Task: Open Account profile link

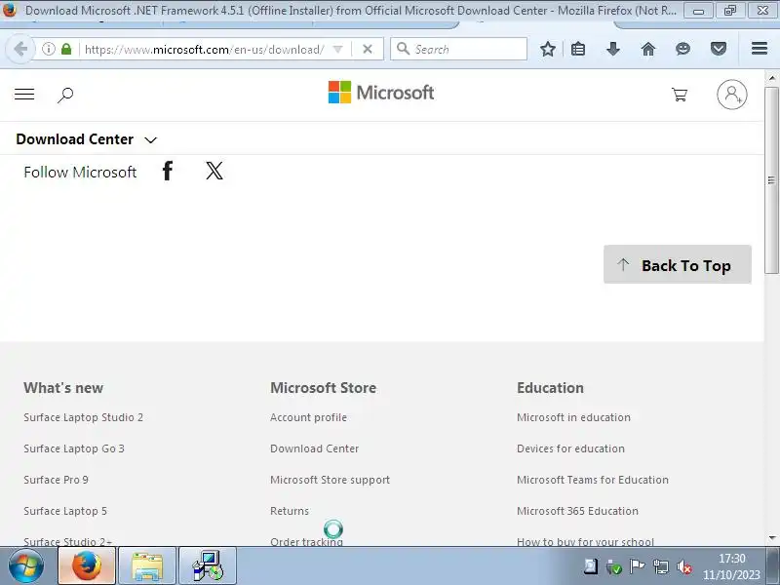Action: point(308,417)
